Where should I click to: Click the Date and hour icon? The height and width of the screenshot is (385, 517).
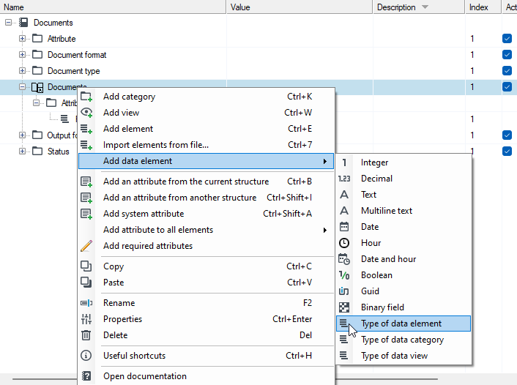[344, 259]
